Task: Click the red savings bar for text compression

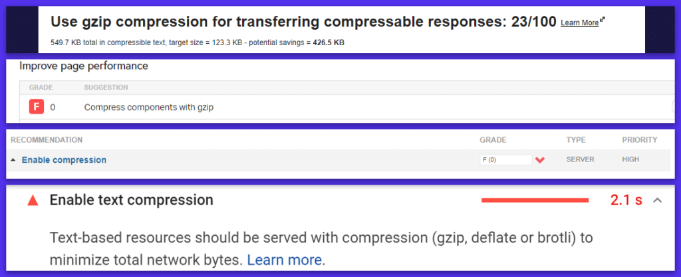Action: tap(535, 200)
